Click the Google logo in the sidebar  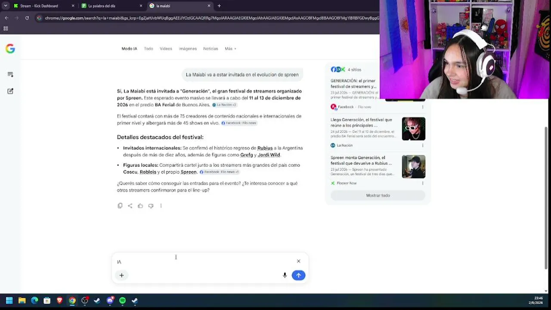tap(10, 49)
